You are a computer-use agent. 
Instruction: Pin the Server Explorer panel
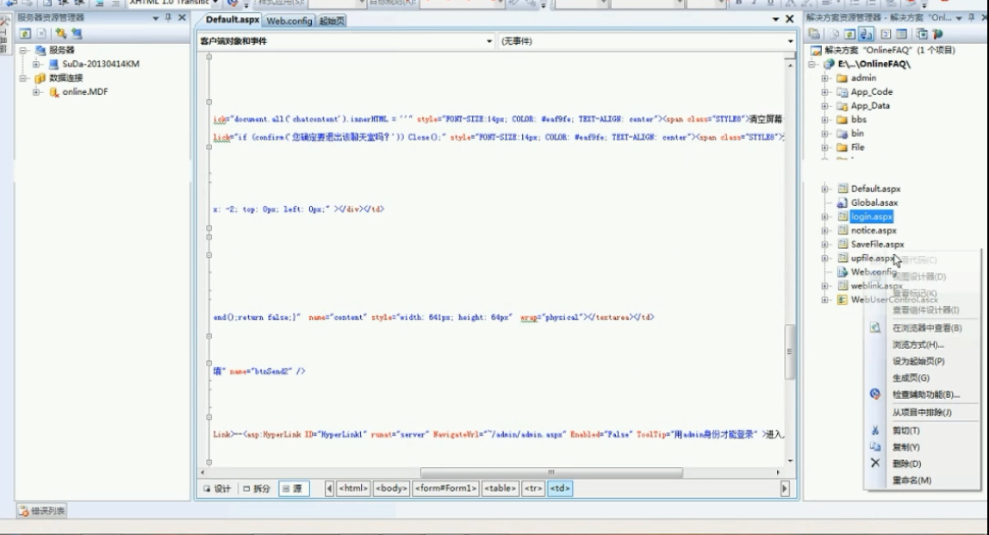point(168,18)
